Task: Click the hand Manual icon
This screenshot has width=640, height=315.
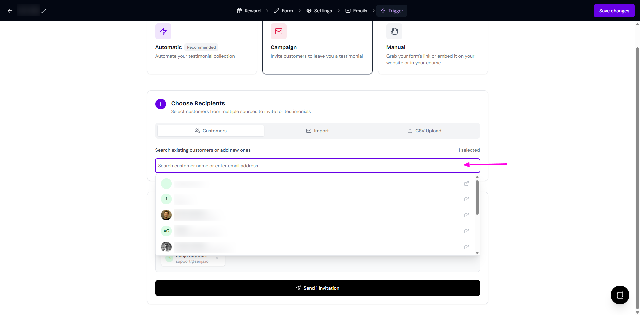Action: 394,31
